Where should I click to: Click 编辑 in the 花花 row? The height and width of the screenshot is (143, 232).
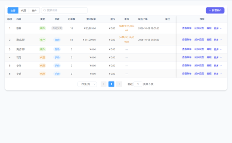(x=209, y=57)
